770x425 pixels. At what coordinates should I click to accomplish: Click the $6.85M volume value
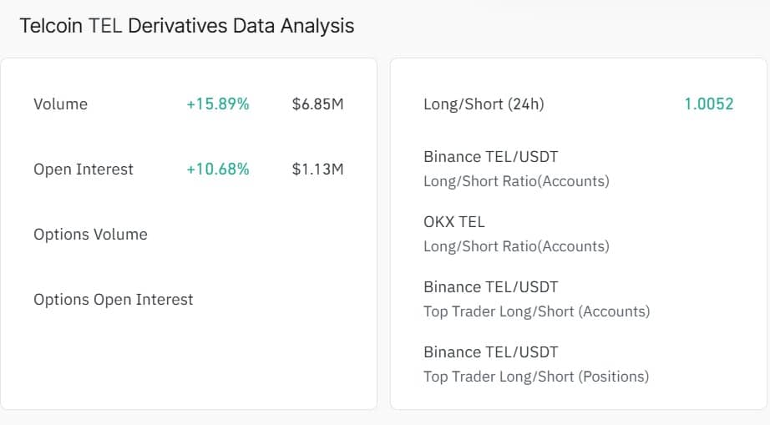pos(317,104)
